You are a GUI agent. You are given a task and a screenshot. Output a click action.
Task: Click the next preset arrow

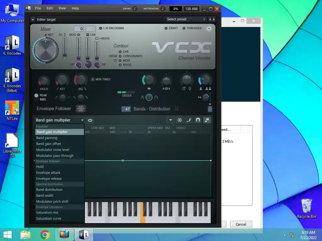point(214,19)
